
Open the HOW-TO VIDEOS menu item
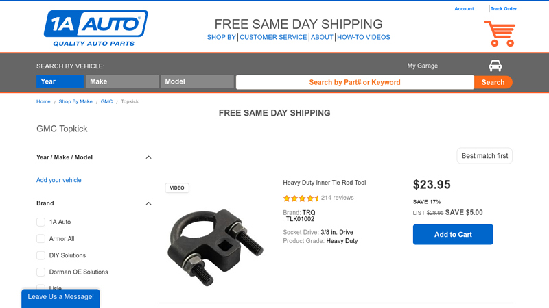click(x=363, y=37)
